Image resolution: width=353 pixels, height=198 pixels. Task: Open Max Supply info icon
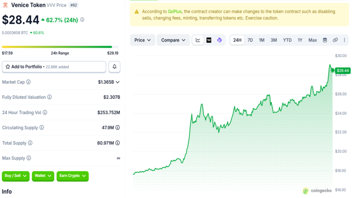29,158
